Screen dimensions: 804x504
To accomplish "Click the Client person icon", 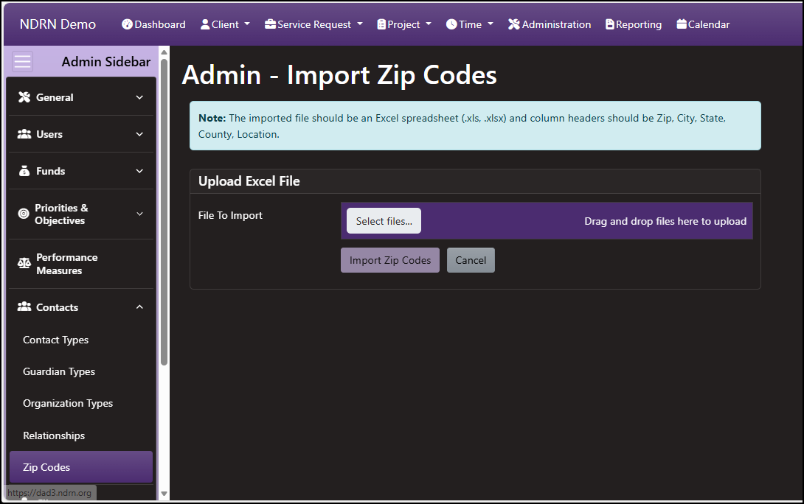I will 205,24.
